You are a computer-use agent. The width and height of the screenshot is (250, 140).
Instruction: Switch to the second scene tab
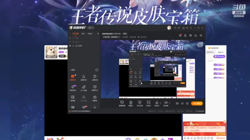[x=83, y=34]
